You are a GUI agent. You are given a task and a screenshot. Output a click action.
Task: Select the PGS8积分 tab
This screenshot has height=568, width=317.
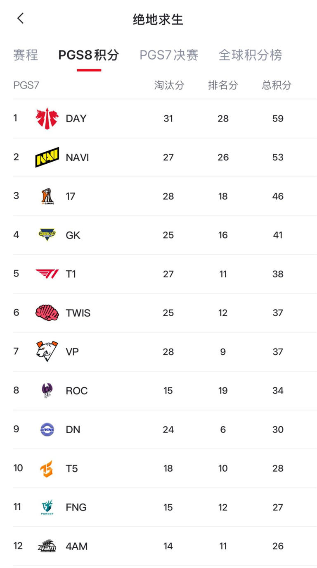click(89, 55)
